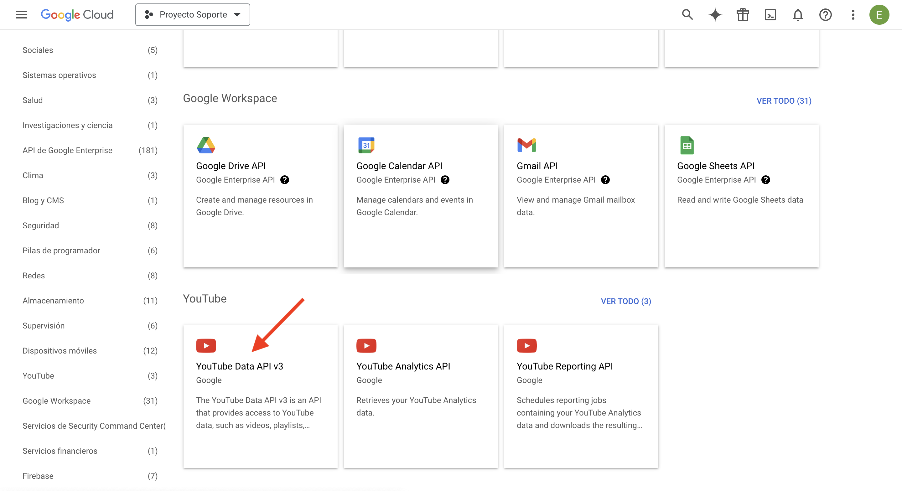Select Redes filter

click(x=90, y=276)
